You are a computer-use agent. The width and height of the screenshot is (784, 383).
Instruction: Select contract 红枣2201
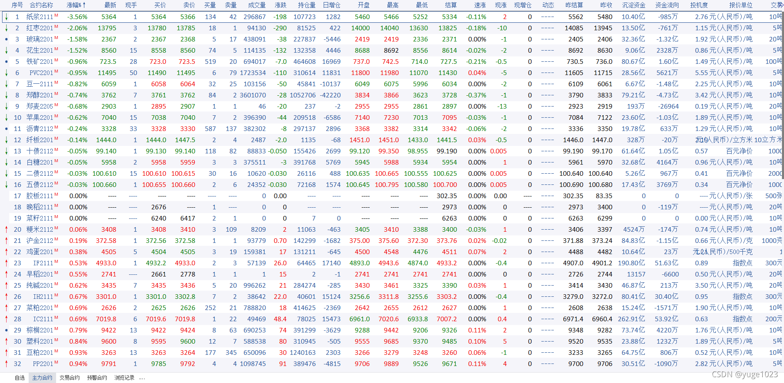coord(39,28)
